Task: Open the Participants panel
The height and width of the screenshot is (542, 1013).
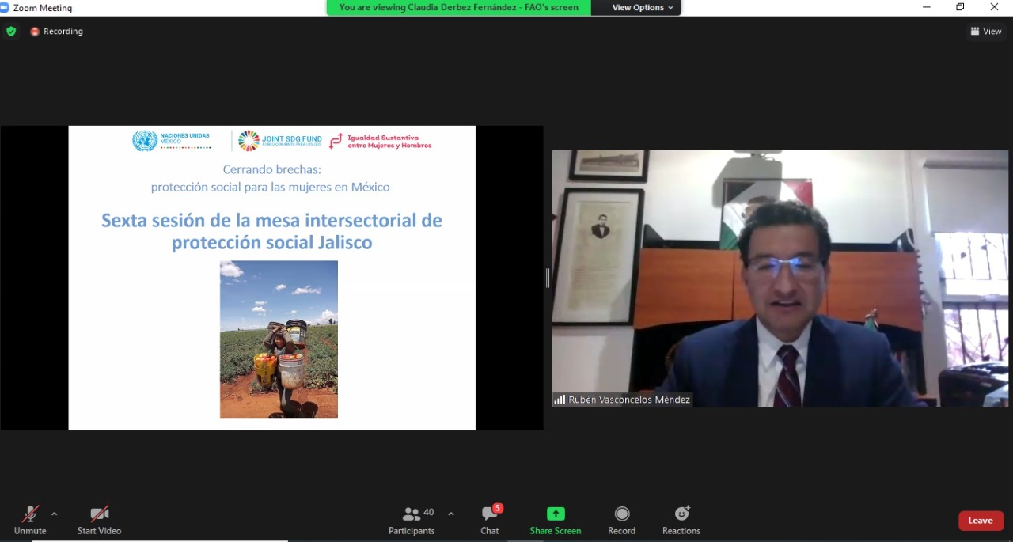Action: click(x=412, y=520)
